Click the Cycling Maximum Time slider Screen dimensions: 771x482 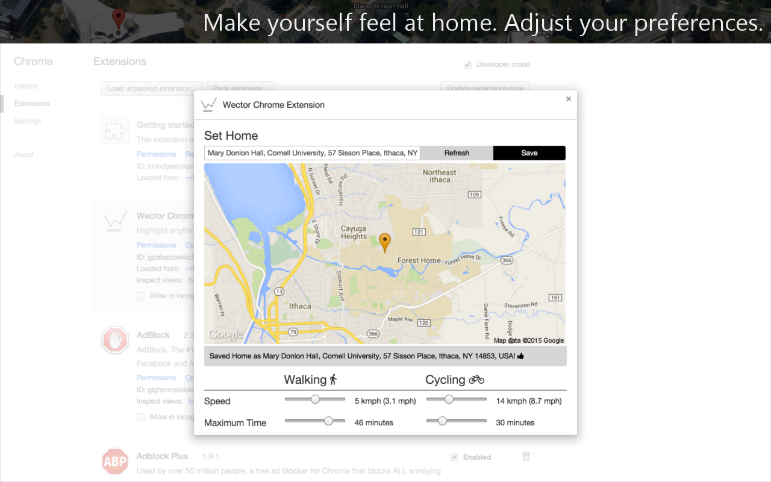tap(457, 421)
